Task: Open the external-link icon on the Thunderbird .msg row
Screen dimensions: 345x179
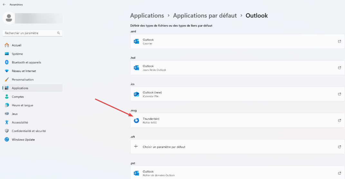Action: [339, 120]
